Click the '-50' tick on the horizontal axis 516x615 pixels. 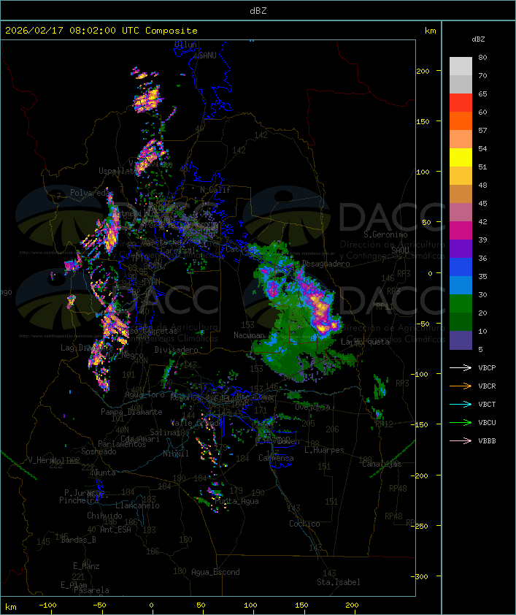click(x=100, y=606)
